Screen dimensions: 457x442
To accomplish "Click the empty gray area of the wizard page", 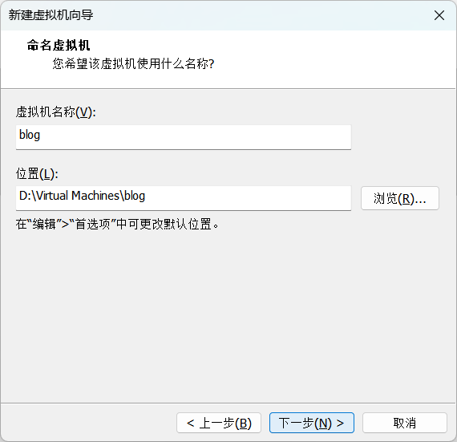I will [228, 315].
